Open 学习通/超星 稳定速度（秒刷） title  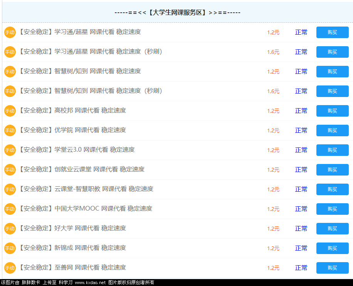click(91, 52)
